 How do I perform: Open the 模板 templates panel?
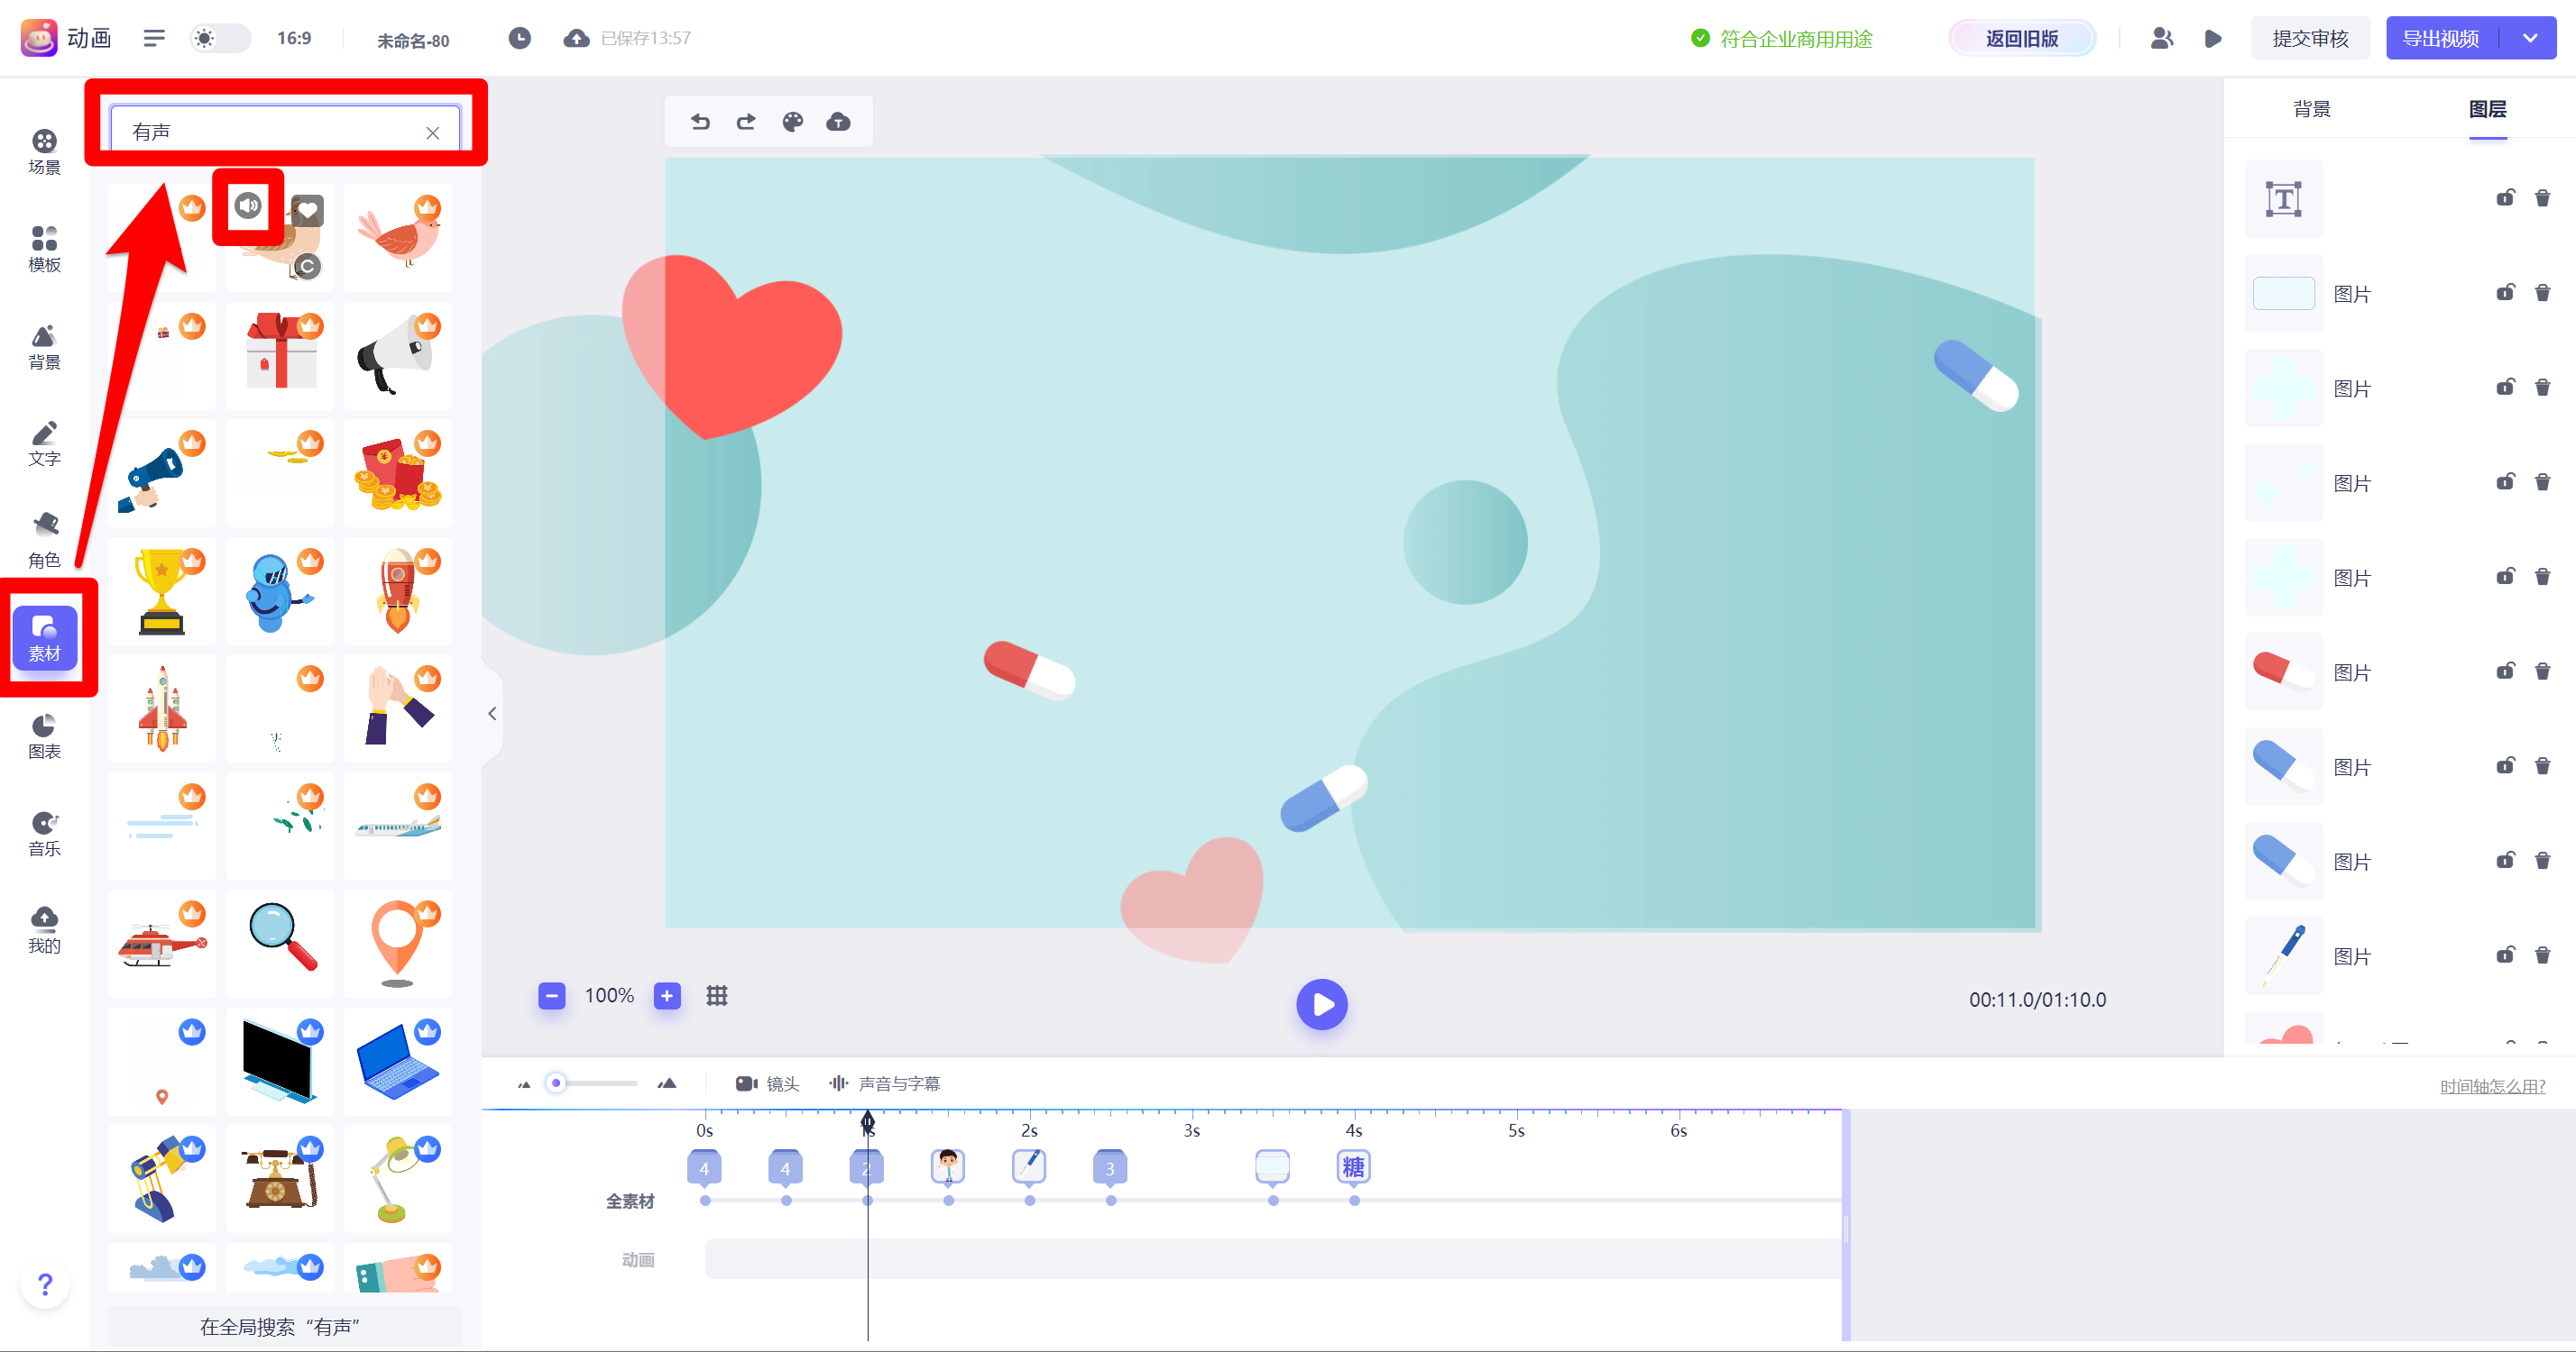tap(44, 249)
